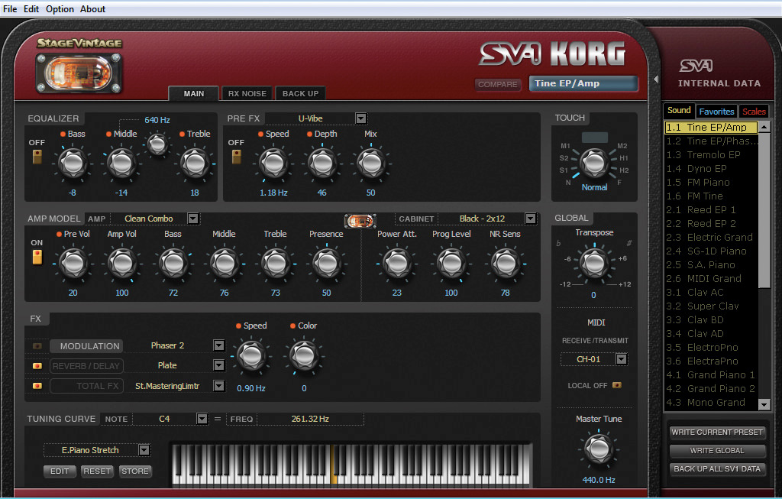Viewport: 782px width, 499px height.
Task: Click the KORG logo at the top
Action: (x=586, y=55)
